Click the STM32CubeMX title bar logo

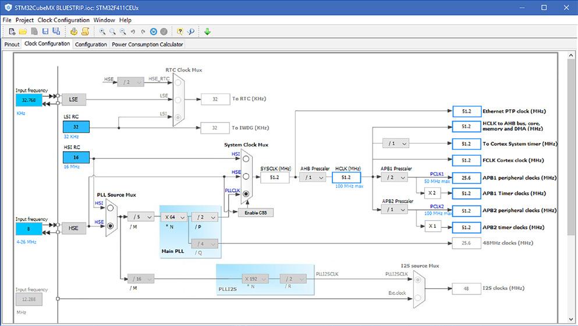point(8,8)
